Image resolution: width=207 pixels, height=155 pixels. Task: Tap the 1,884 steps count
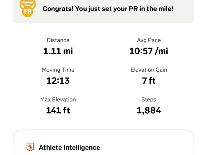point(149,111)
